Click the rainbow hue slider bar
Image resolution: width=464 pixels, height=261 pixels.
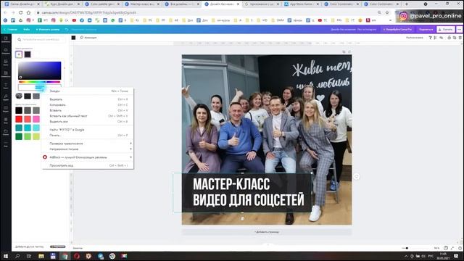(40, 82)
